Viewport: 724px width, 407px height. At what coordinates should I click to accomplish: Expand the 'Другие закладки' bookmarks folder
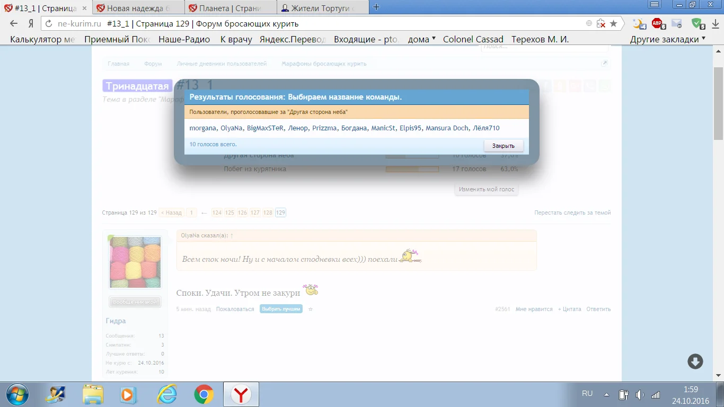pyautogui.click(x=668, y=39)
